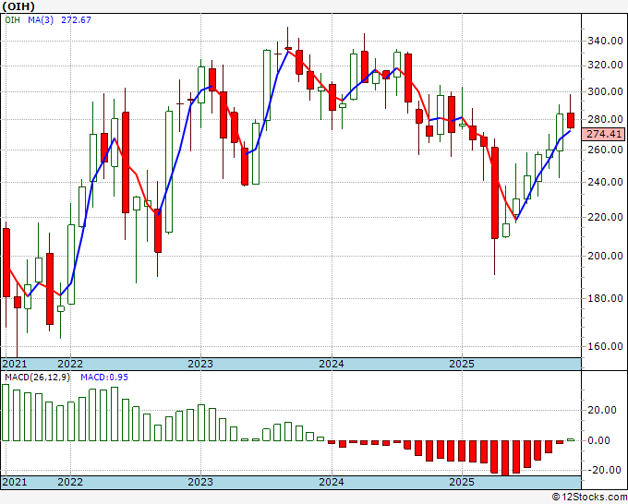
Task: Click the first green MACD bar at 2021
Action: coord(6,413)
